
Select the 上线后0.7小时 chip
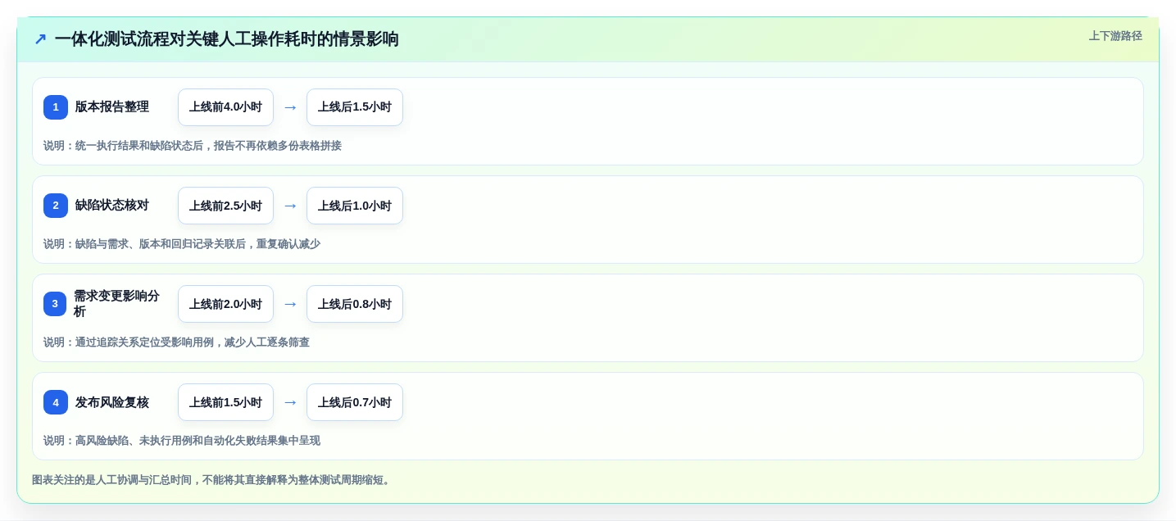pos(355,402)
